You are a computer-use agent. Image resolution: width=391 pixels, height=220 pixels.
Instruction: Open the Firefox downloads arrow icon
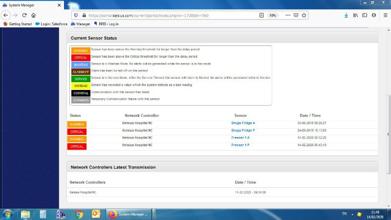point(346,15)
